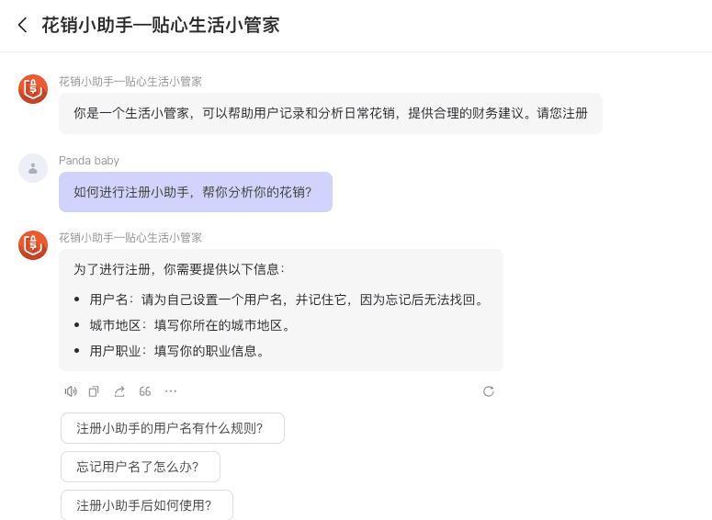Screen dimensions: 712x520
Task: Click the assistant name above the registration reply
Action: click(x=130, y=238)
